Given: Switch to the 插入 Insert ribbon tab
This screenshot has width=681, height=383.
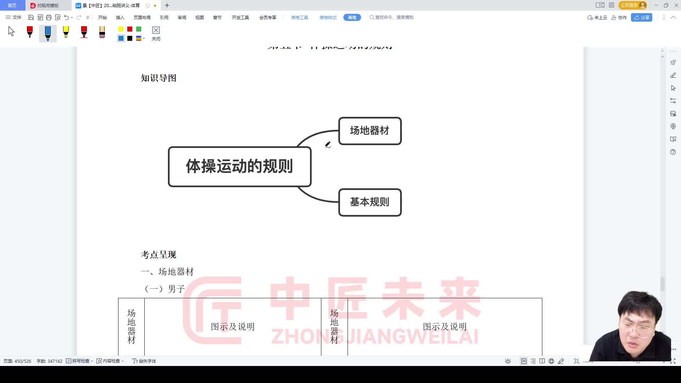Looking at the screenshot, I should click(x=120, y=17).
